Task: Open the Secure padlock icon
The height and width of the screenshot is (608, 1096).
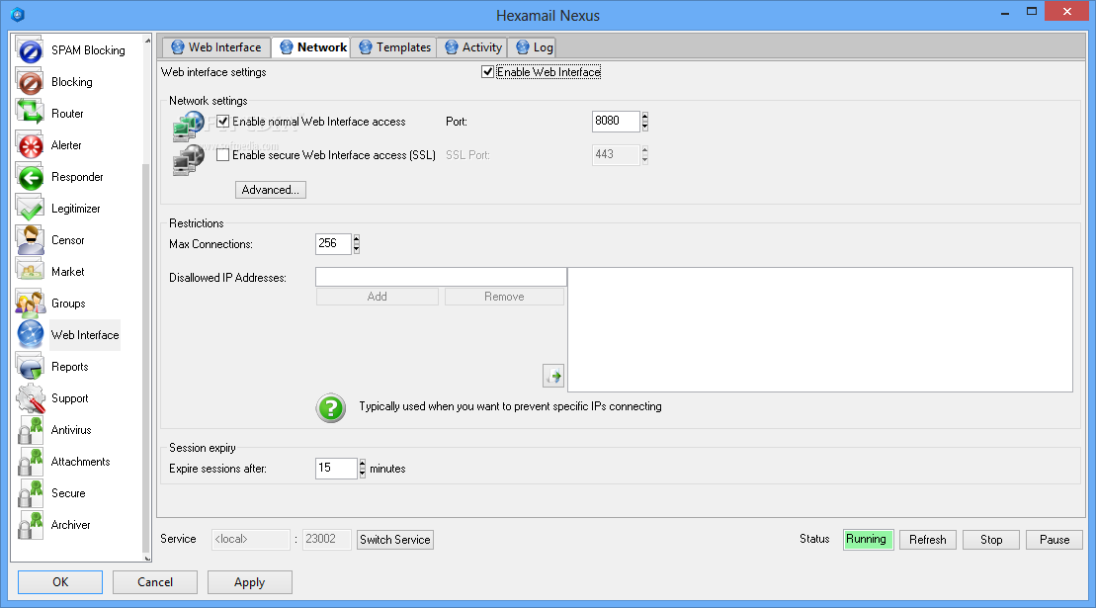Action: [x=30, y=492]
